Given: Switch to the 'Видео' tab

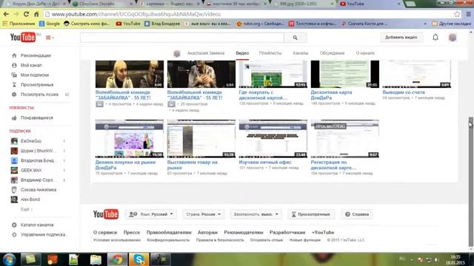Looking at the screenshot, I should coord(242,53).
